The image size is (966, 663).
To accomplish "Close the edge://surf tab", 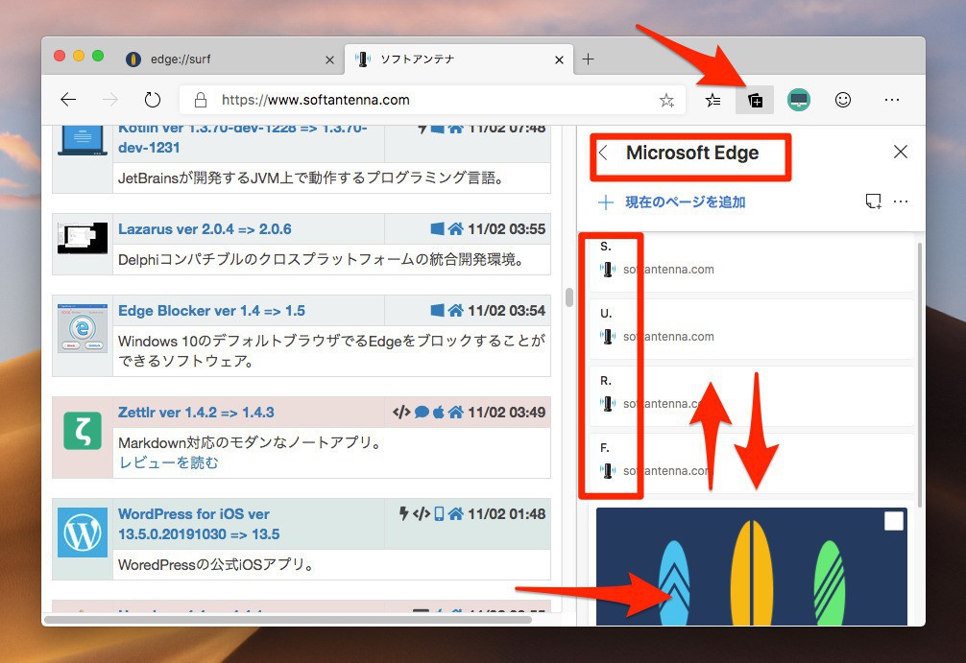I will [x=329, y=59].
